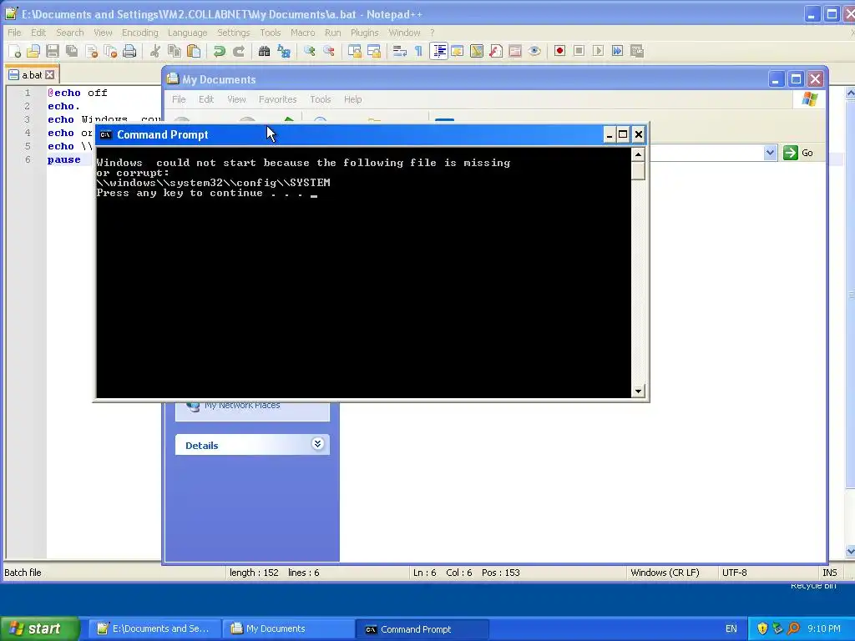Viewport: 855px width, 641px height.
Task: Toggle Show All Characters pilcrow icon
Action: 419,51
